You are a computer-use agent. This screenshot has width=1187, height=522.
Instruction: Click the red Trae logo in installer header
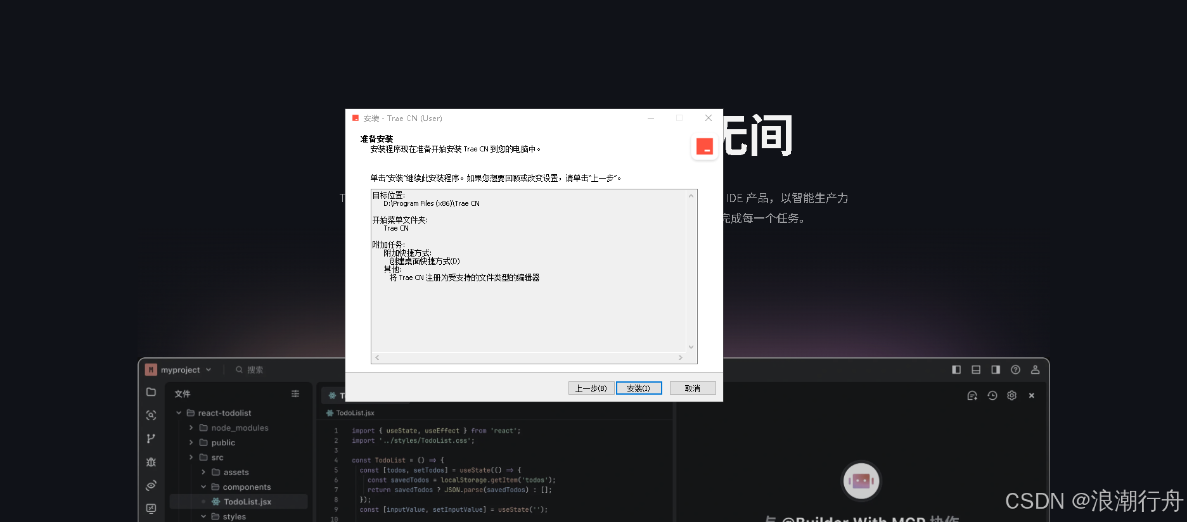705,146
